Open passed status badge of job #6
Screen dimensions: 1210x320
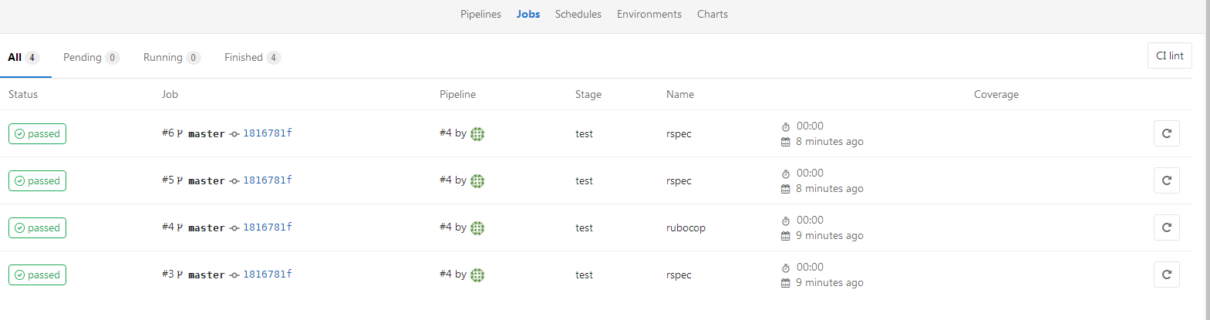(x=37, y=133)
